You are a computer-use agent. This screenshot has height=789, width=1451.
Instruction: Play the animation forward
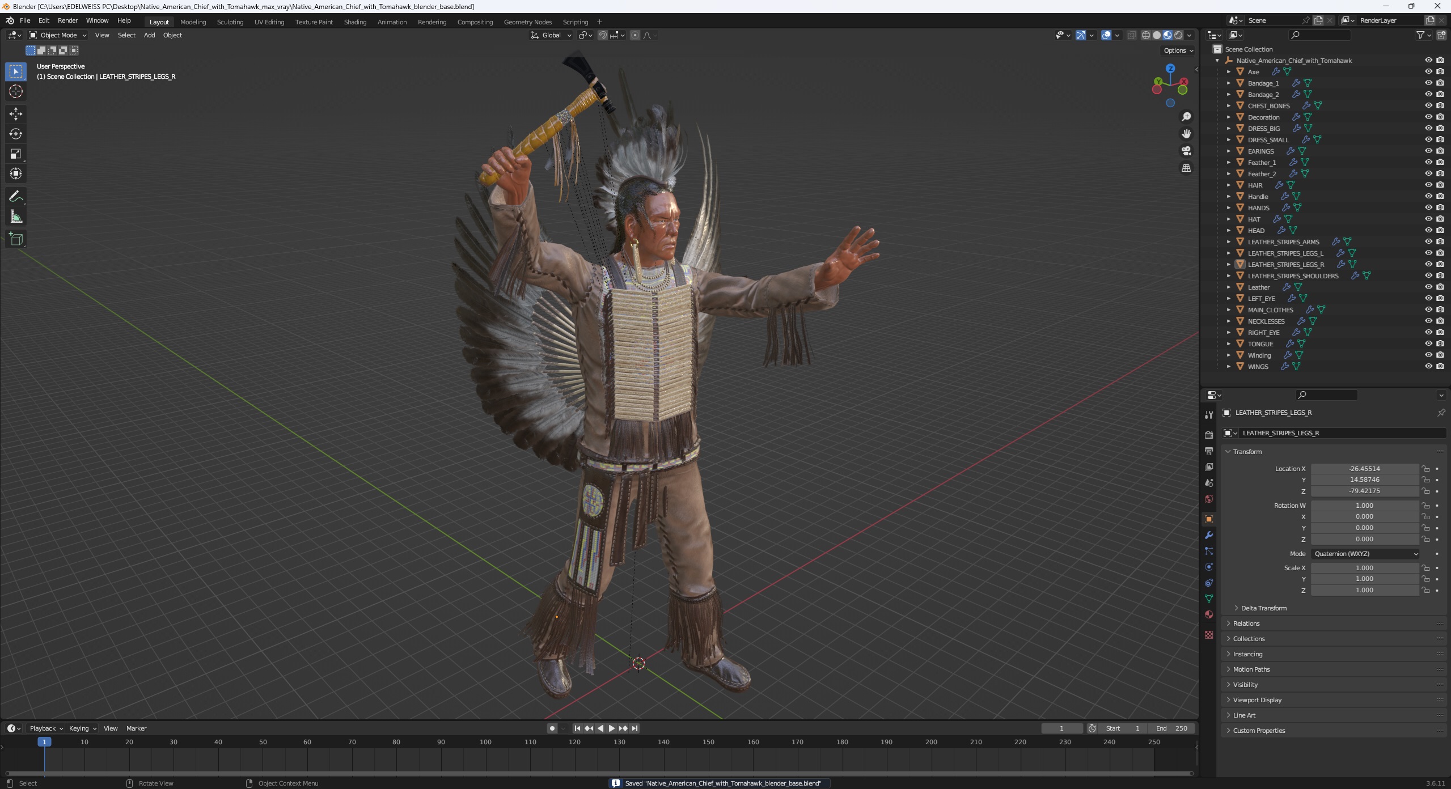[x=611, y=728]
